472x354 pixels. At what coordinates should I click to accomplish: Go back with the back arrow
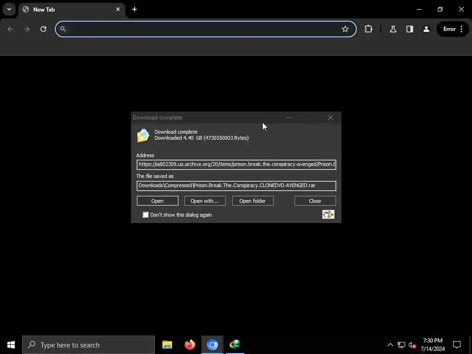(x=10, y=29)
